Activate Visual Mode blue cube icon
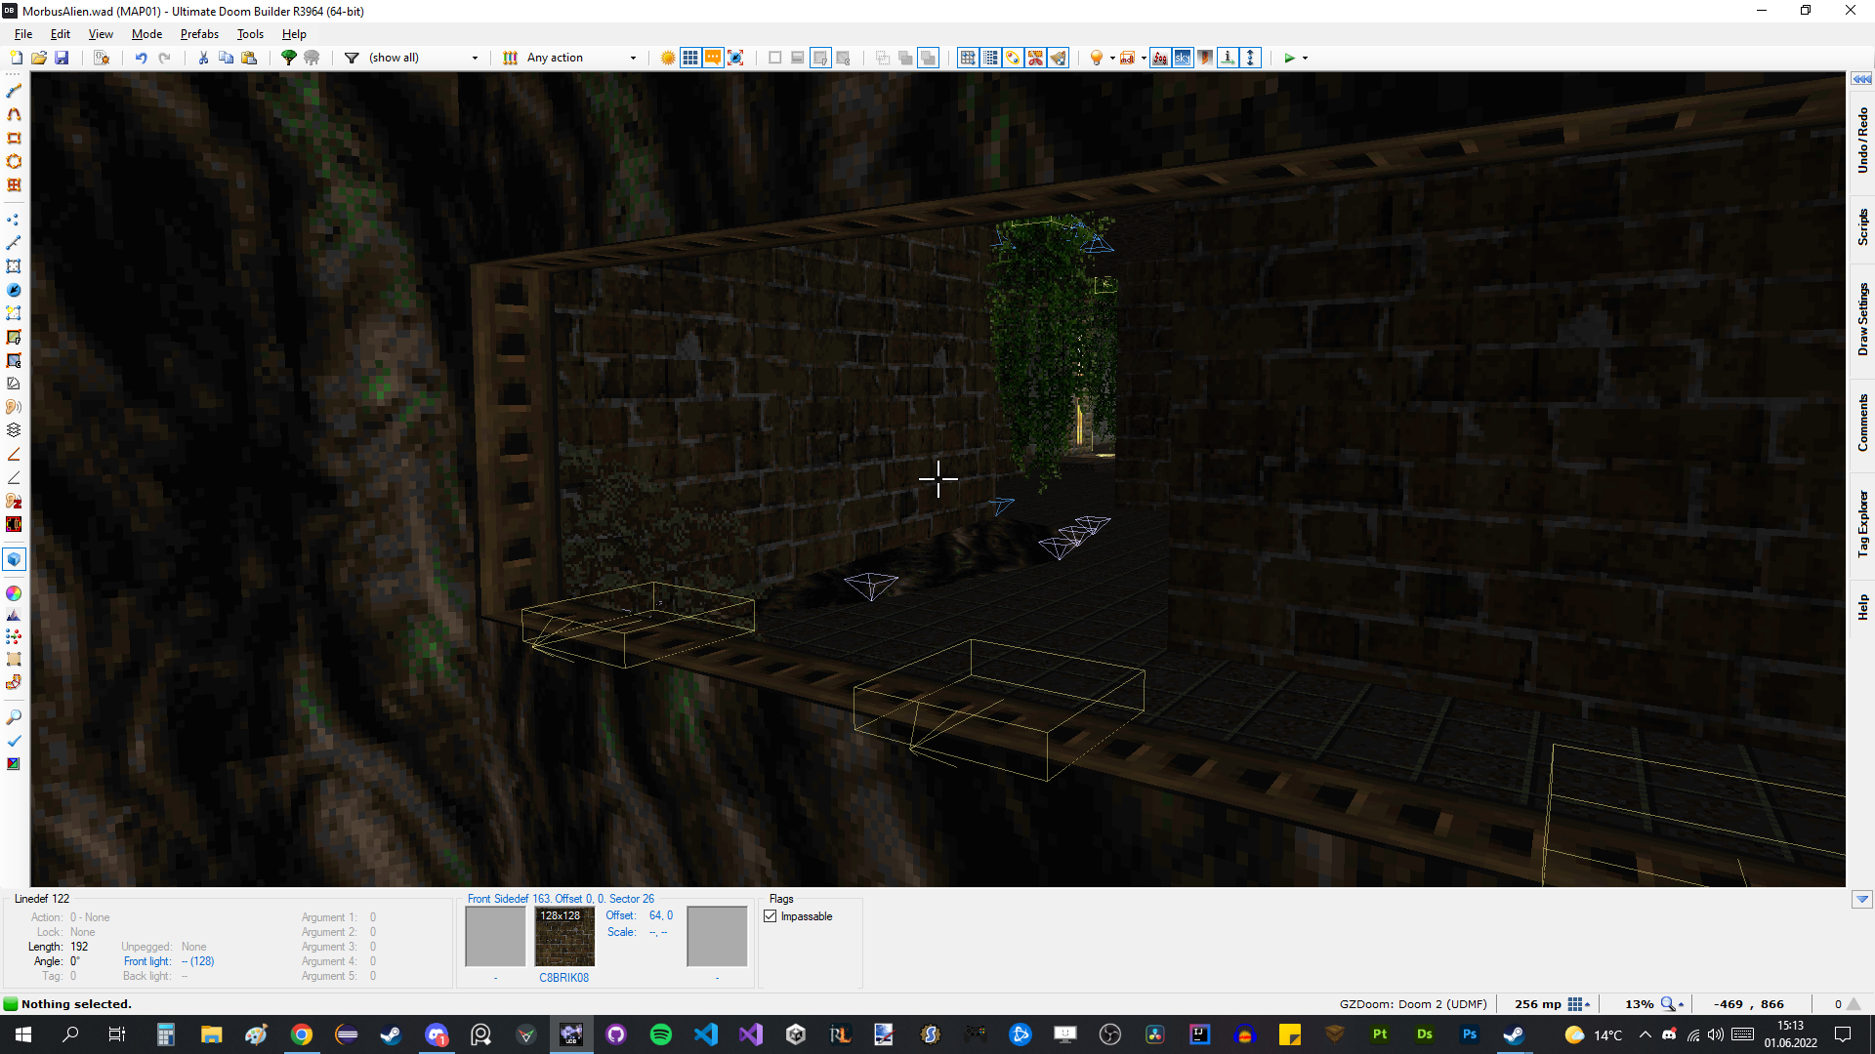This screenshot has height=1054, width=1875. [14, 559]
